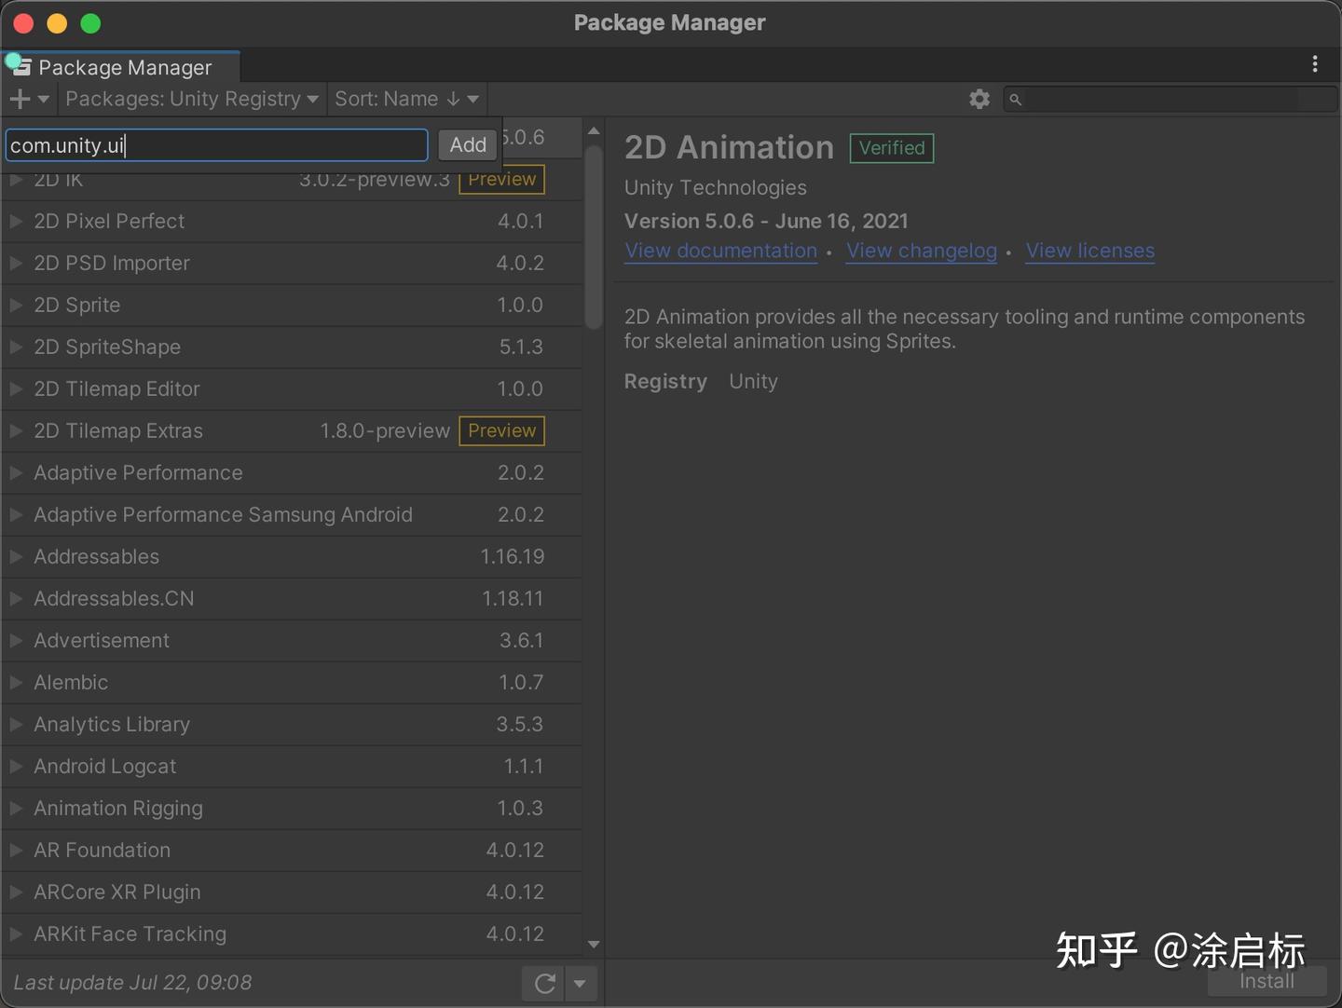Click the search magnifier icon
The image size is (1342, 1008).
click(x=1017, y=99)
